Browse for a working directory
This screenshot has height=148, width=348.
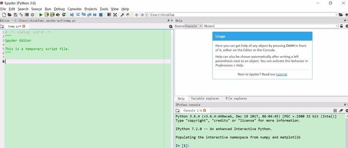(341, 15)
